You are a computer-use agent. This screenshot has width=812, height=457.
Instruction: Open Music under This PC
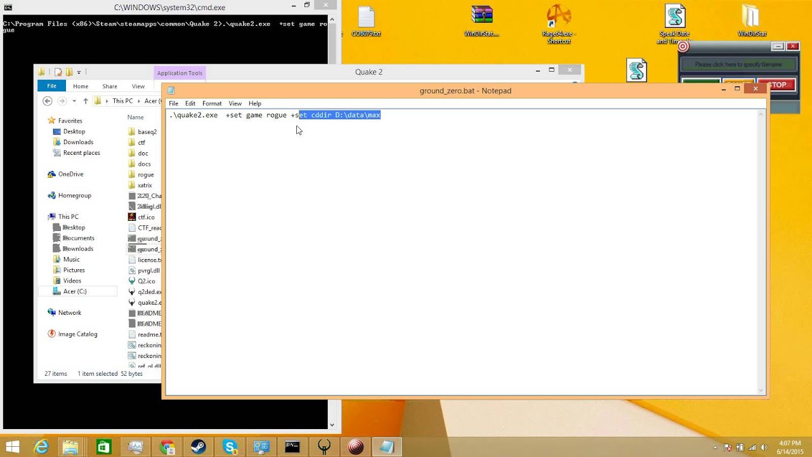[x=71, y=259]
